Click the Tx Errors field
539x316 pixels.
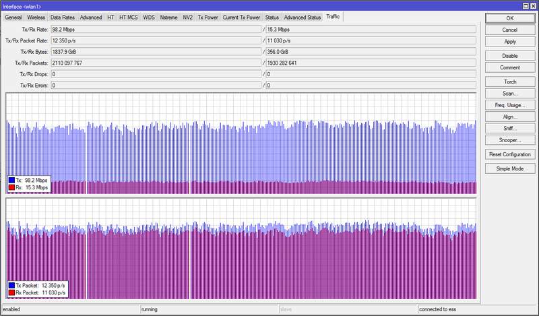(156, 86)
